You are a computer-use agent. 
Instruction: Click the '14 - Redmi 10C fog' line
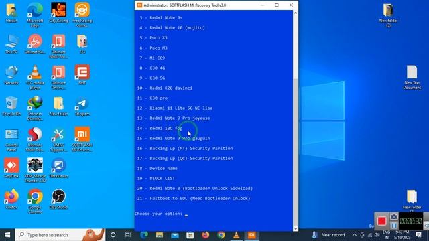tap(160, 128)
